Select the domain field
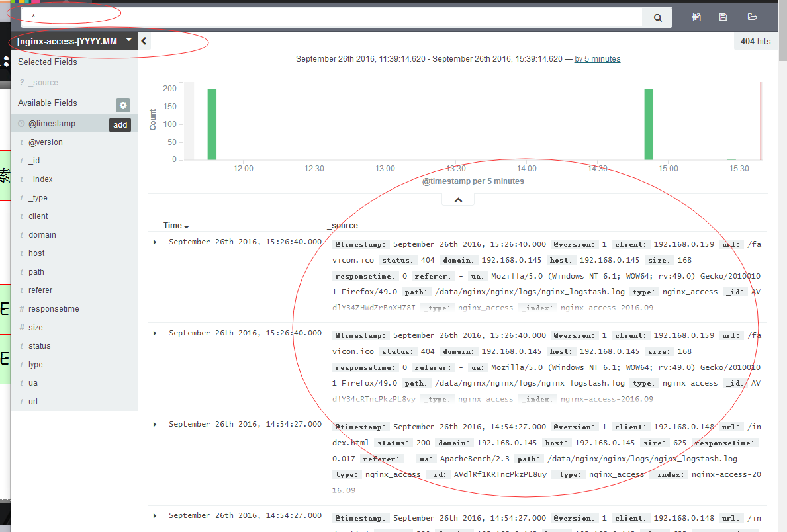 pos(42,235)
